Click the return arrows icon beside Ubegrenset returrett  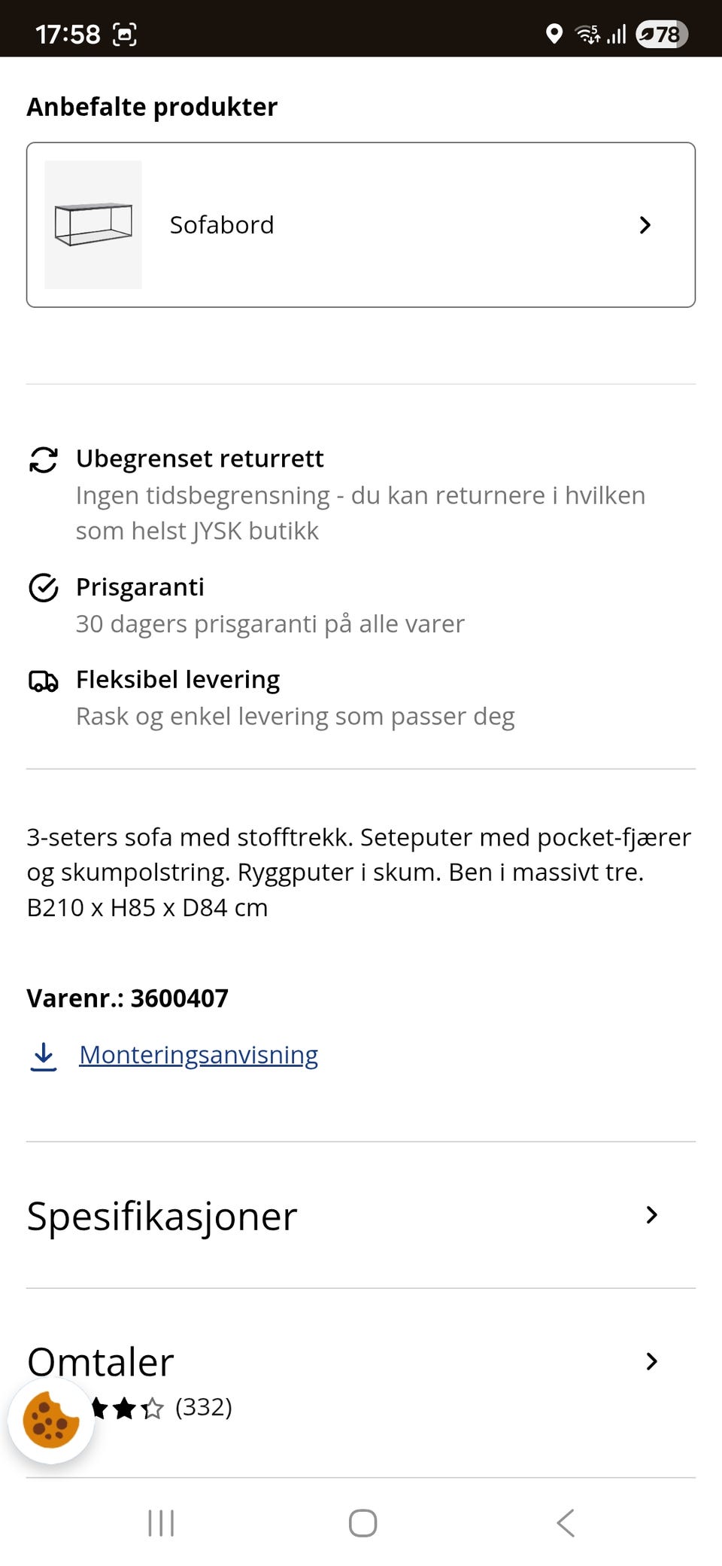coord(44,461)
